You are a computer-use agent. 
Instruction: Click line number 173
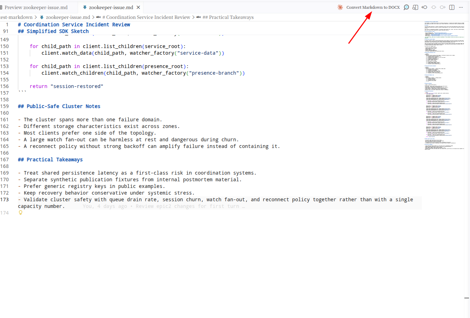click(x=5, y=199)
